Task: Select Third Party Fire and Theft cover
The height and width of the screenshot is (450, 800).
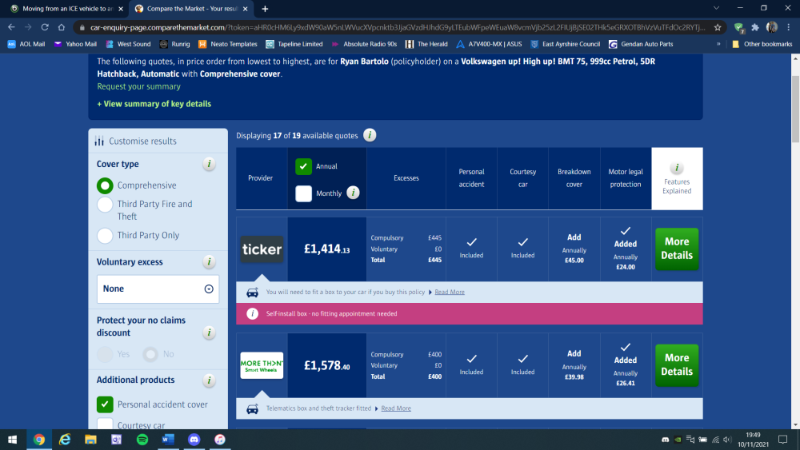Action: [105, 205]
